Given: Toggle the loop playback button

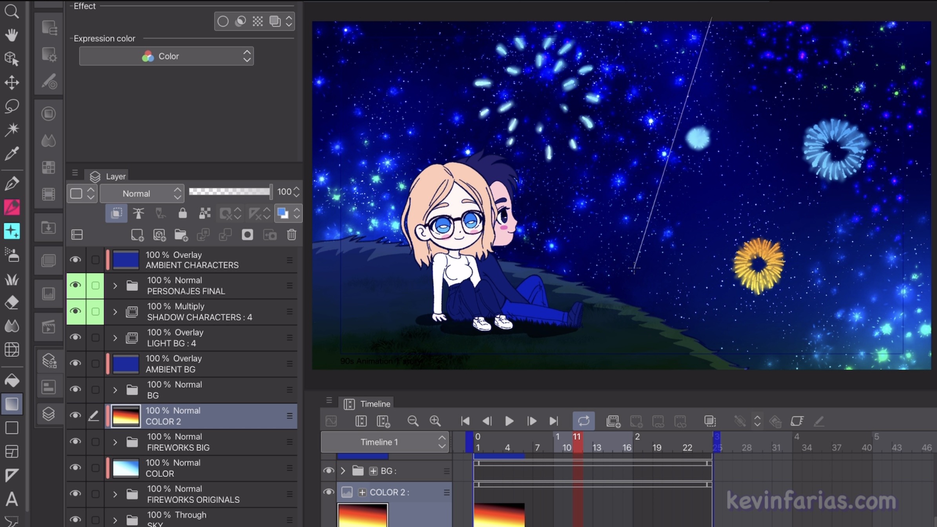Looking at the screenshot, I should click(x=583, y=421).
